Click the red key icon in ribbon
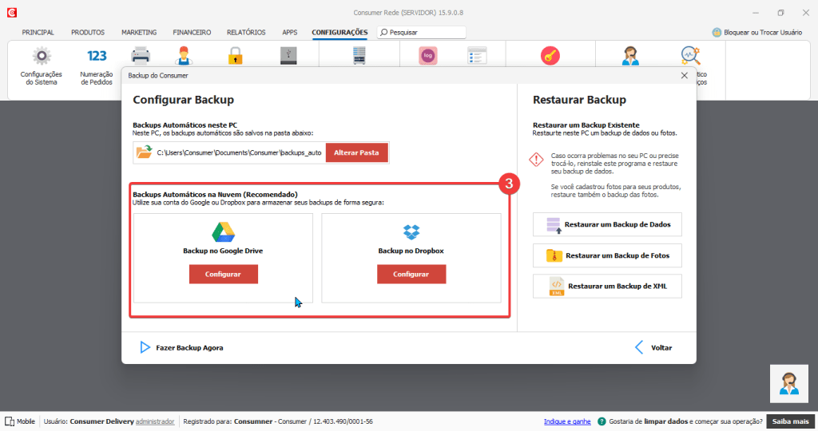 pos(550,56)
